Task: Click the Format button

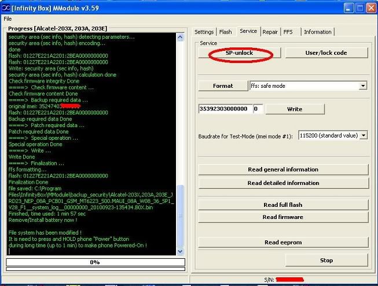Action: [x=223, y=86]
